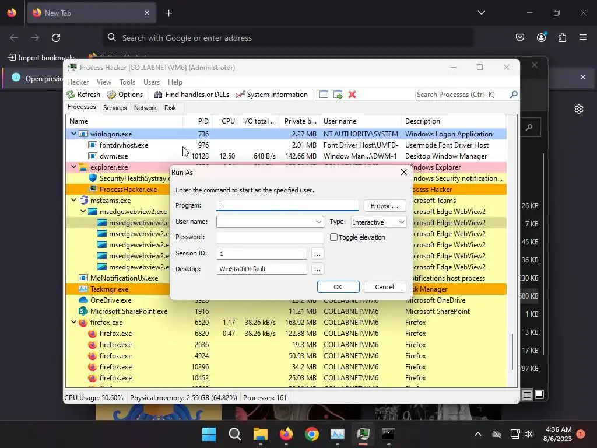This screenshot has height=448, width=597.
Task: Open File Explorer from the taskbar
Action: tap(261, 434)
